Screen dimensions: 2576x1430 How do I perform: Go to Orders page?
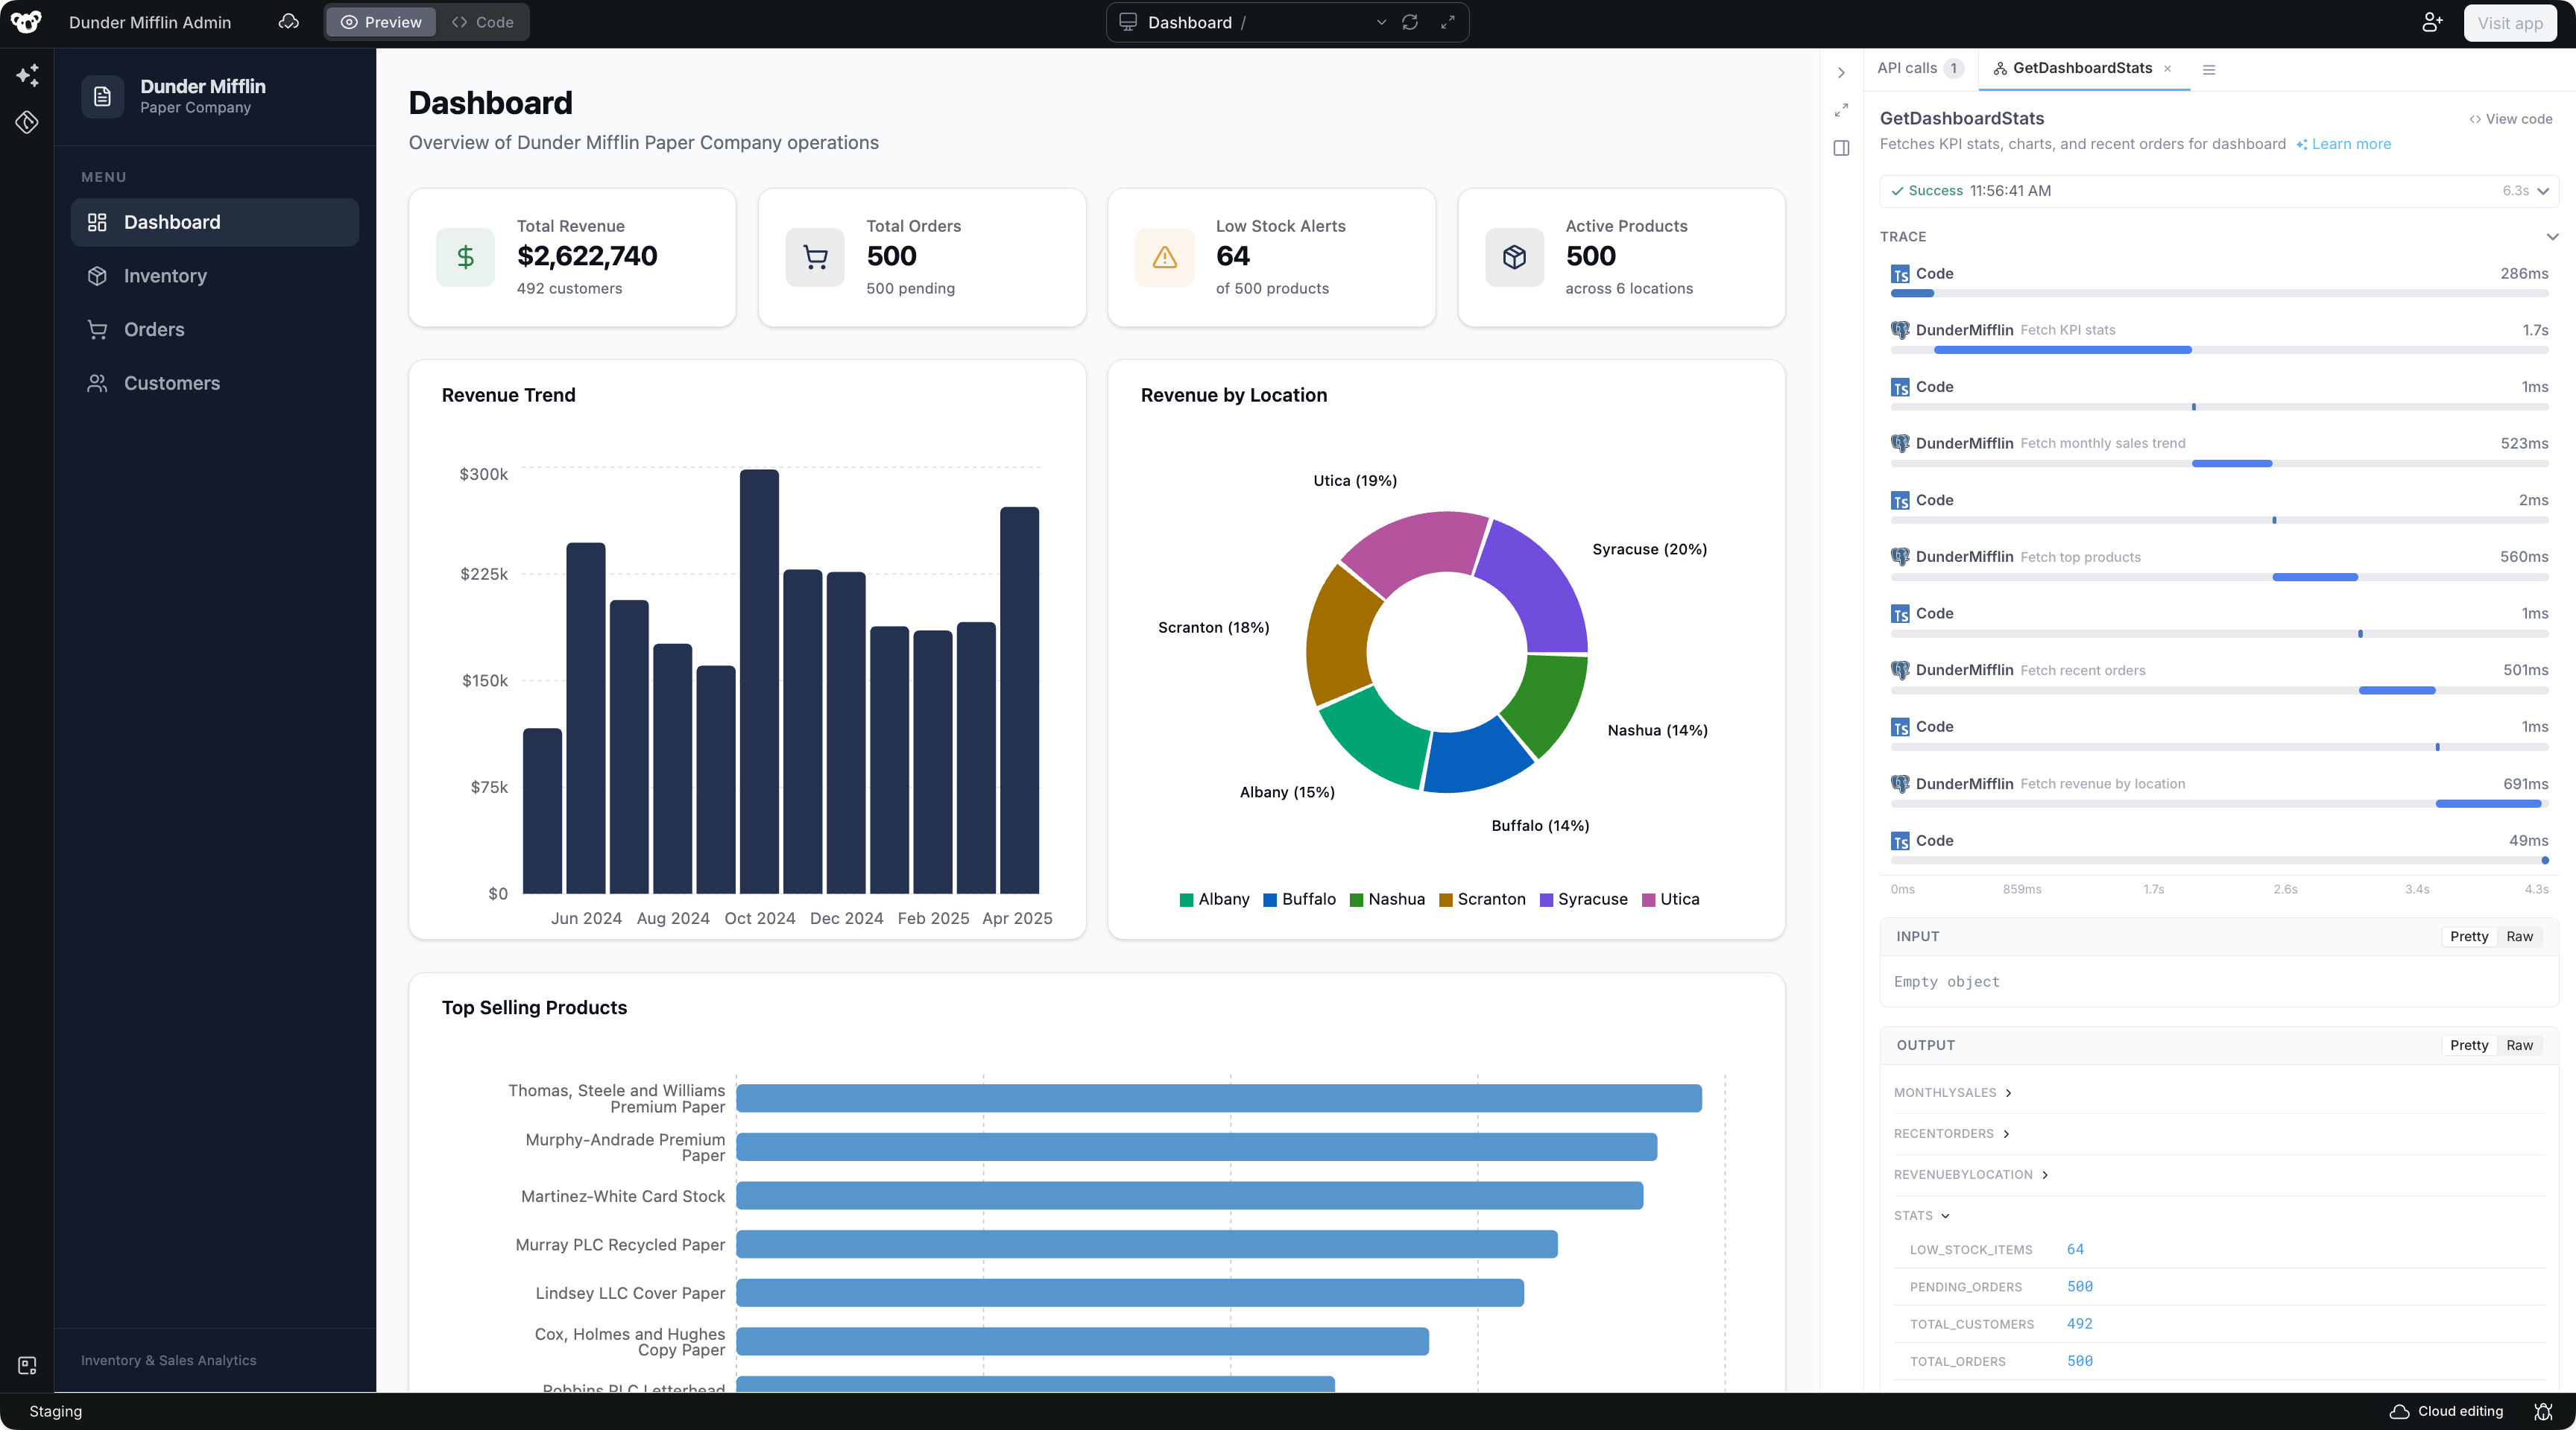coord(215,330)
